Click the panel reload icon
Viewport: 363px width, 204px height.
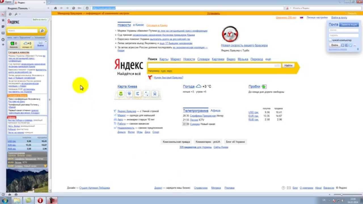pyautogui.click(x=10, y=14)
